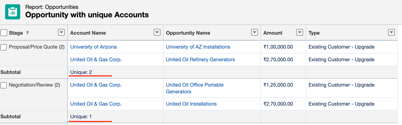Screen dimensions: 402x125
Task: Open the United Oil Installations opportunity
Action: tap(191, 104)
